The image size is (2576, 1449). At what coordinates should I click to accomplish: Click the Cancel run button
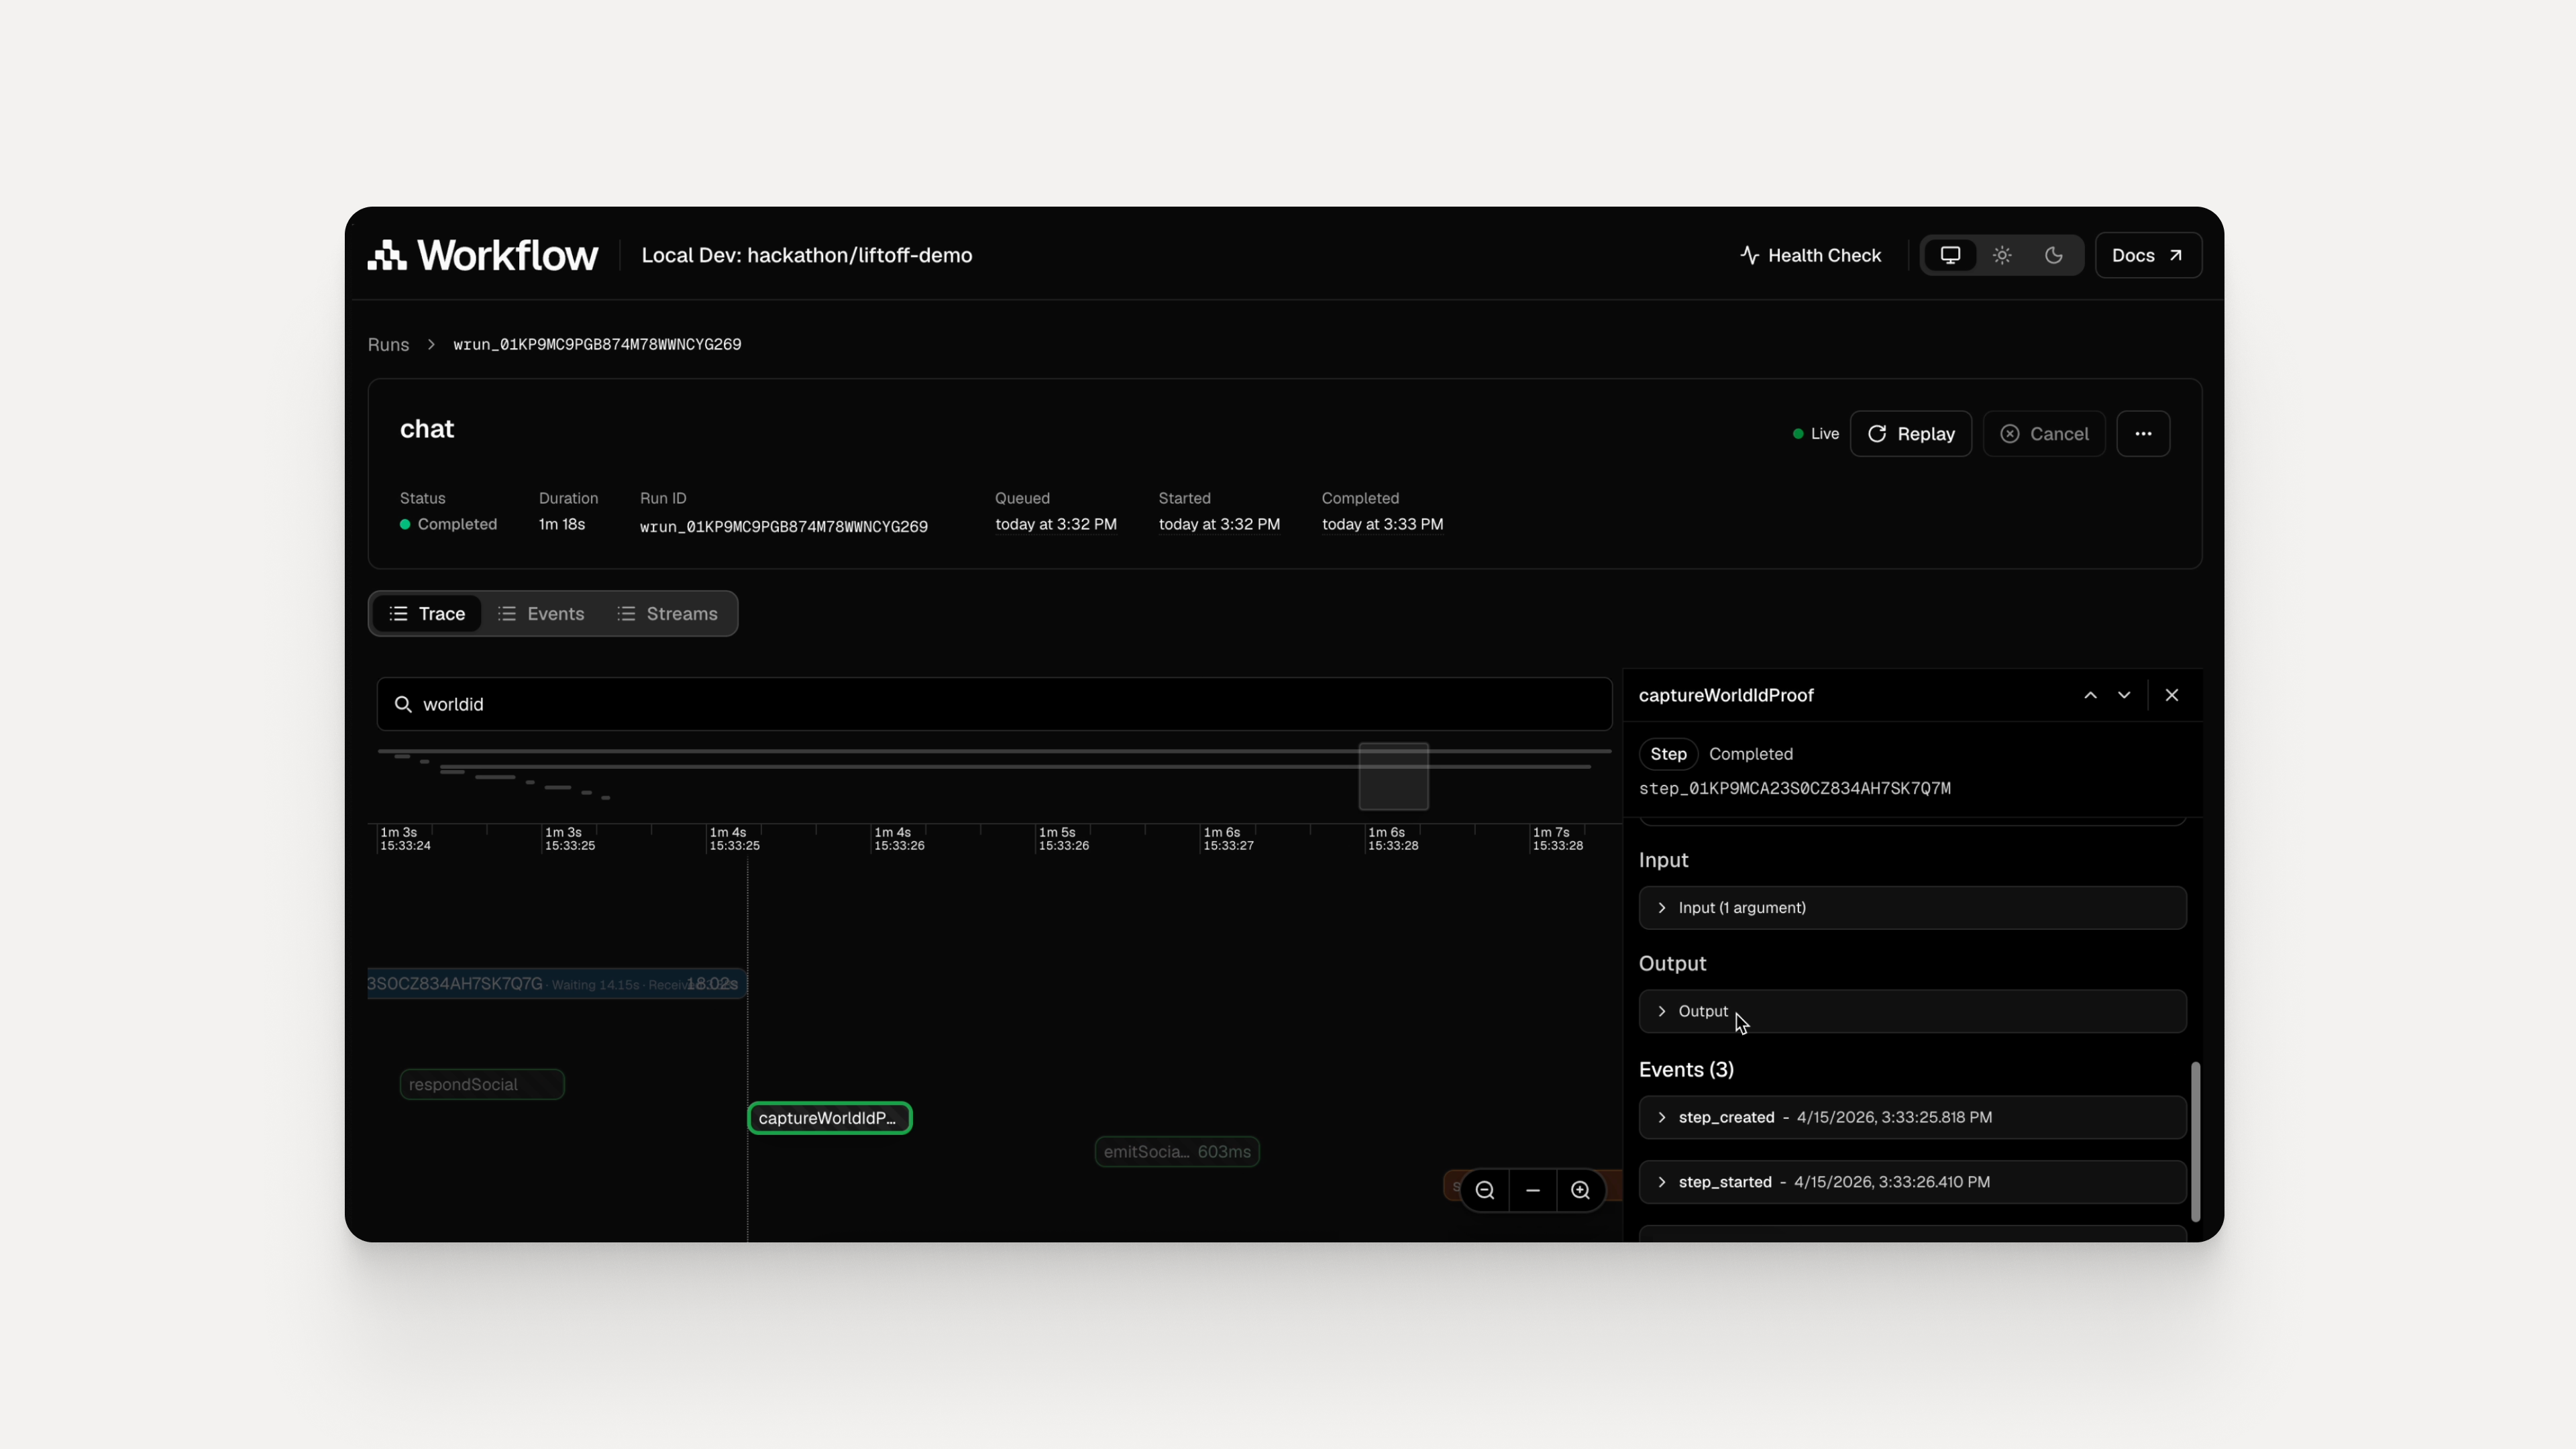2044,434
